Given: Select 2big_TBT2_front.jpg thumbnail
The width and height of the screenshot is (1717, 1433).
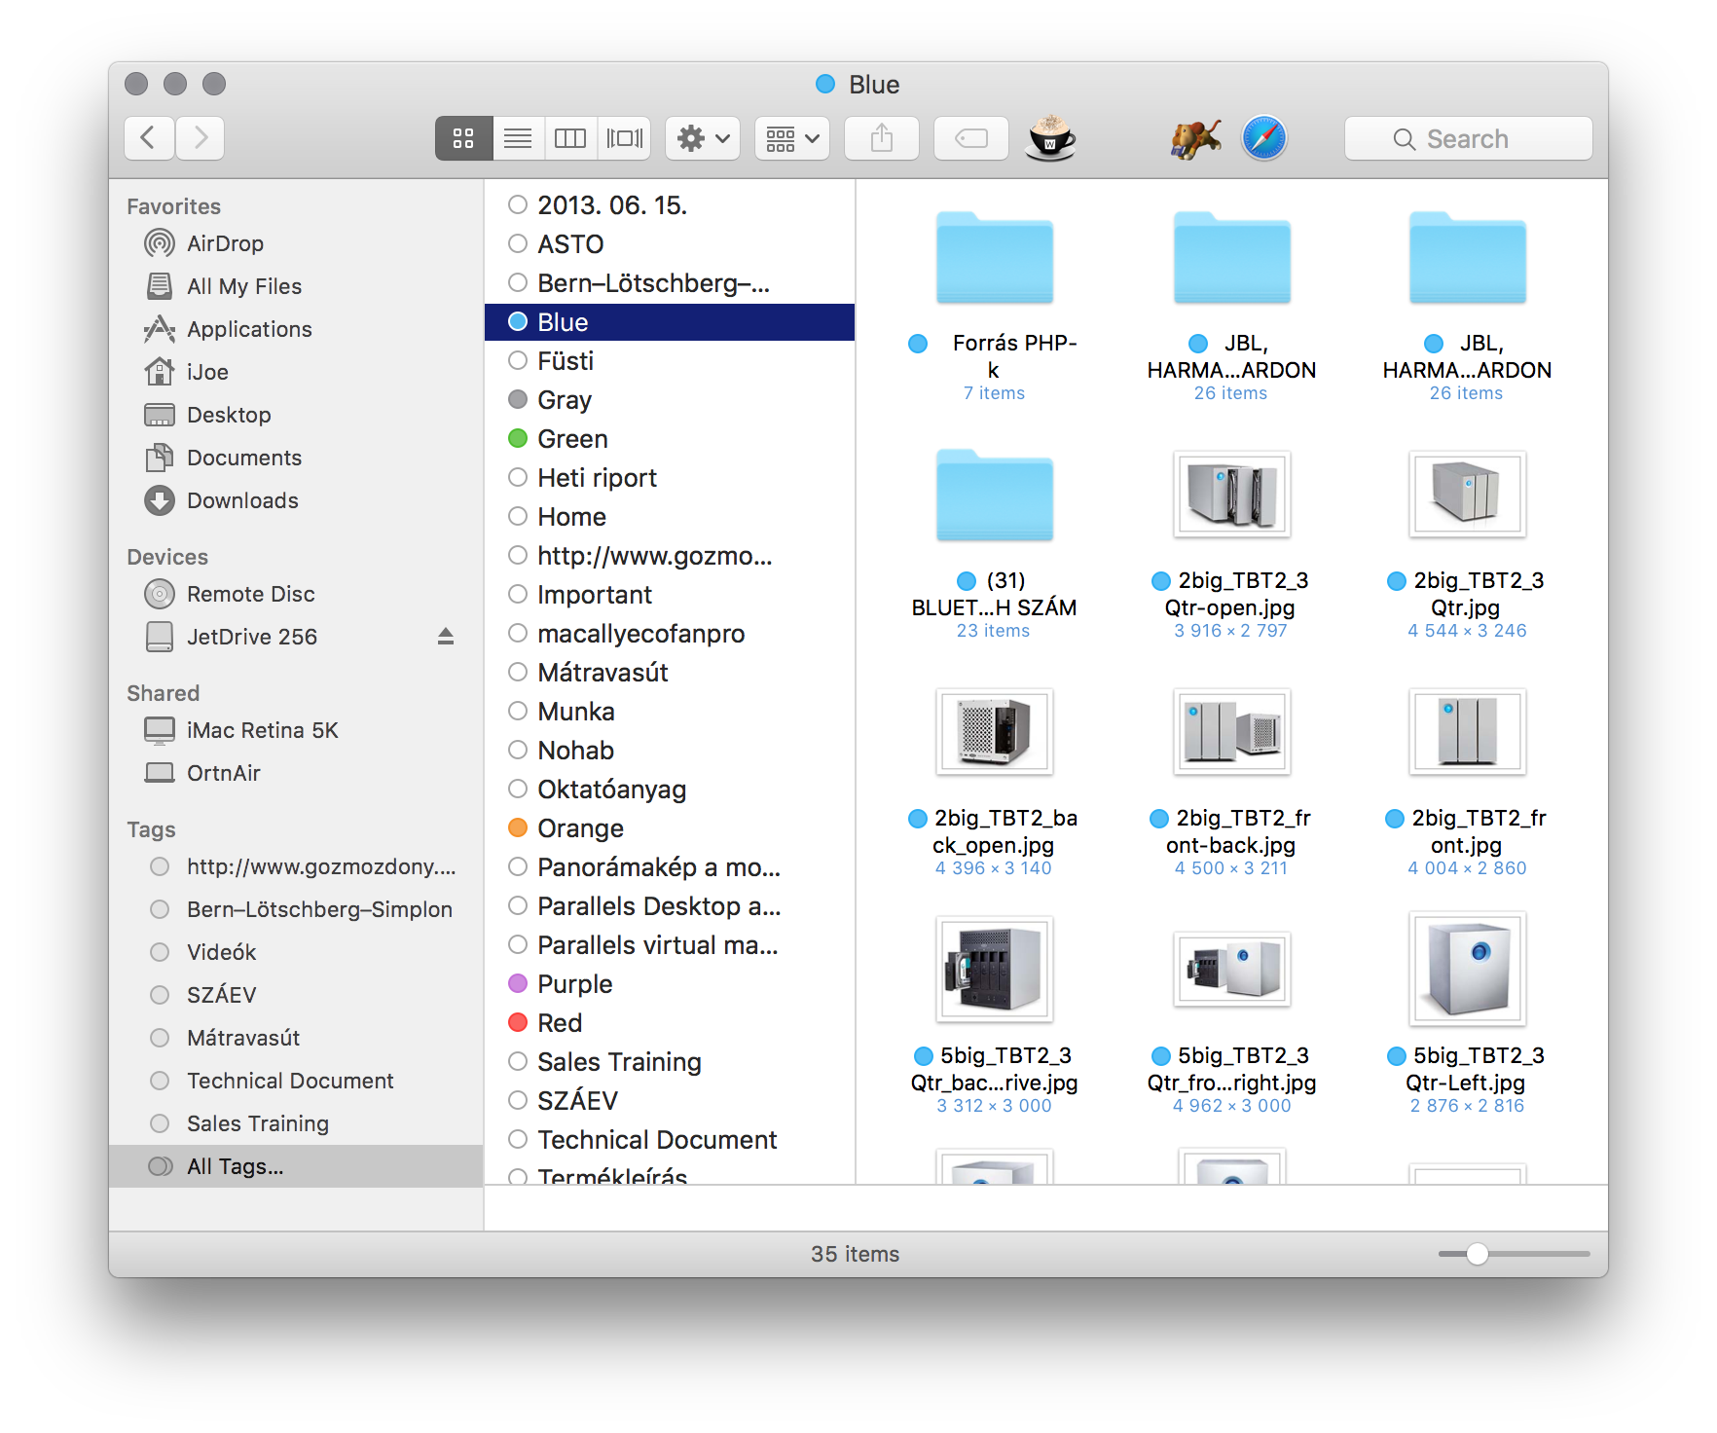Looking at the screenshot, I should tap(1467, 732).
